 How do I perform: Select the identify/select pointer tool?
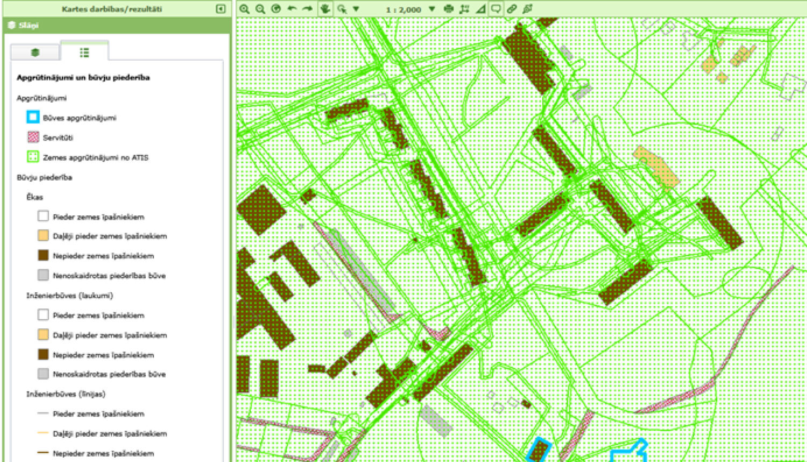(x=341, y=9)
